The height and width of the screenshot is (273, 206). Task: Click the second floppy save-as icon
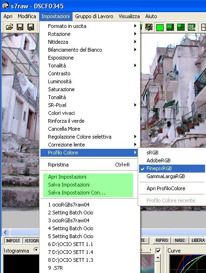tap(31, 27)
